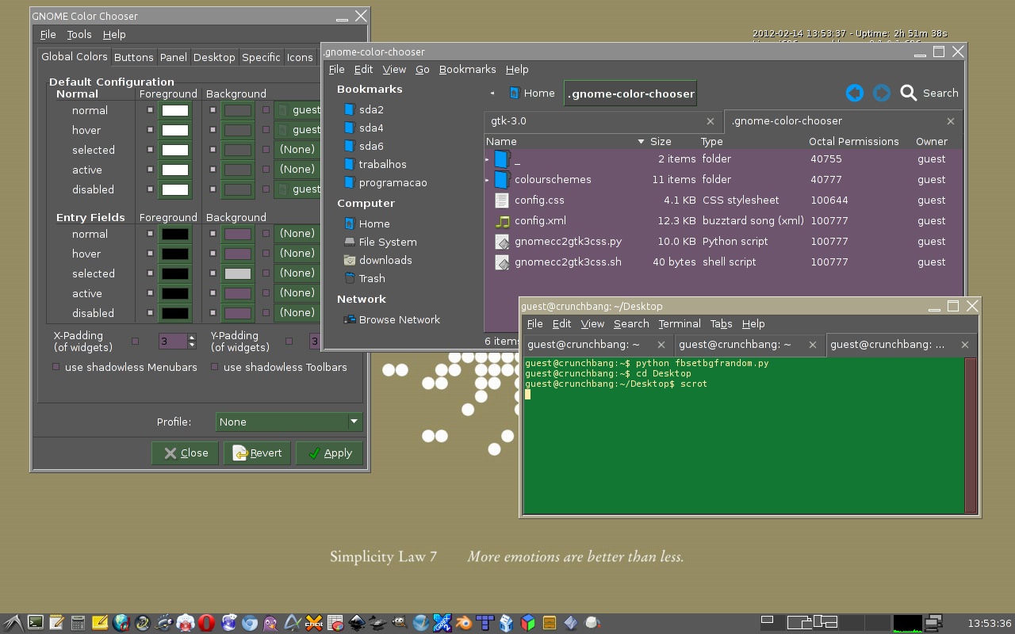Select the config.xml file icon
The image size is (1015, 634).
pos(503,221)
